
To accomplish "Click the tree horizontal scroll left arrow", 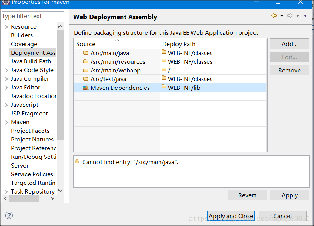I will 5,198.
